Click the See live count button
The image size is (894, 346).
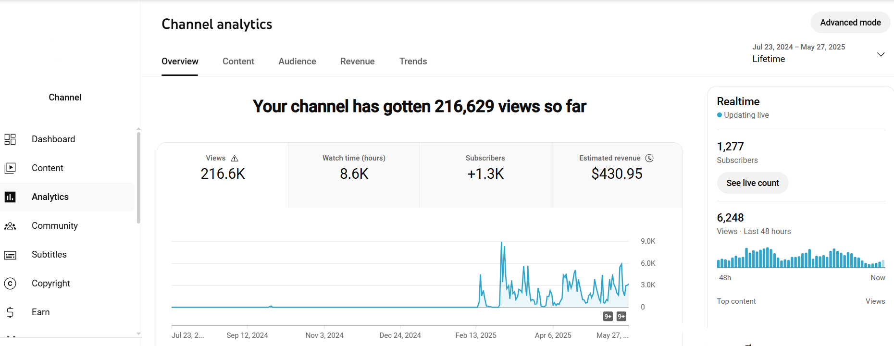pyautogui.click(x=752, y=183)
